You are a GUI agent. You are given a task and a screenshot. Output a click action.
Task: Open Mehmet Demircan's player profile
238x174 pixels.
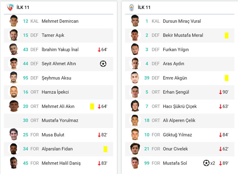(x=60, y=21)
